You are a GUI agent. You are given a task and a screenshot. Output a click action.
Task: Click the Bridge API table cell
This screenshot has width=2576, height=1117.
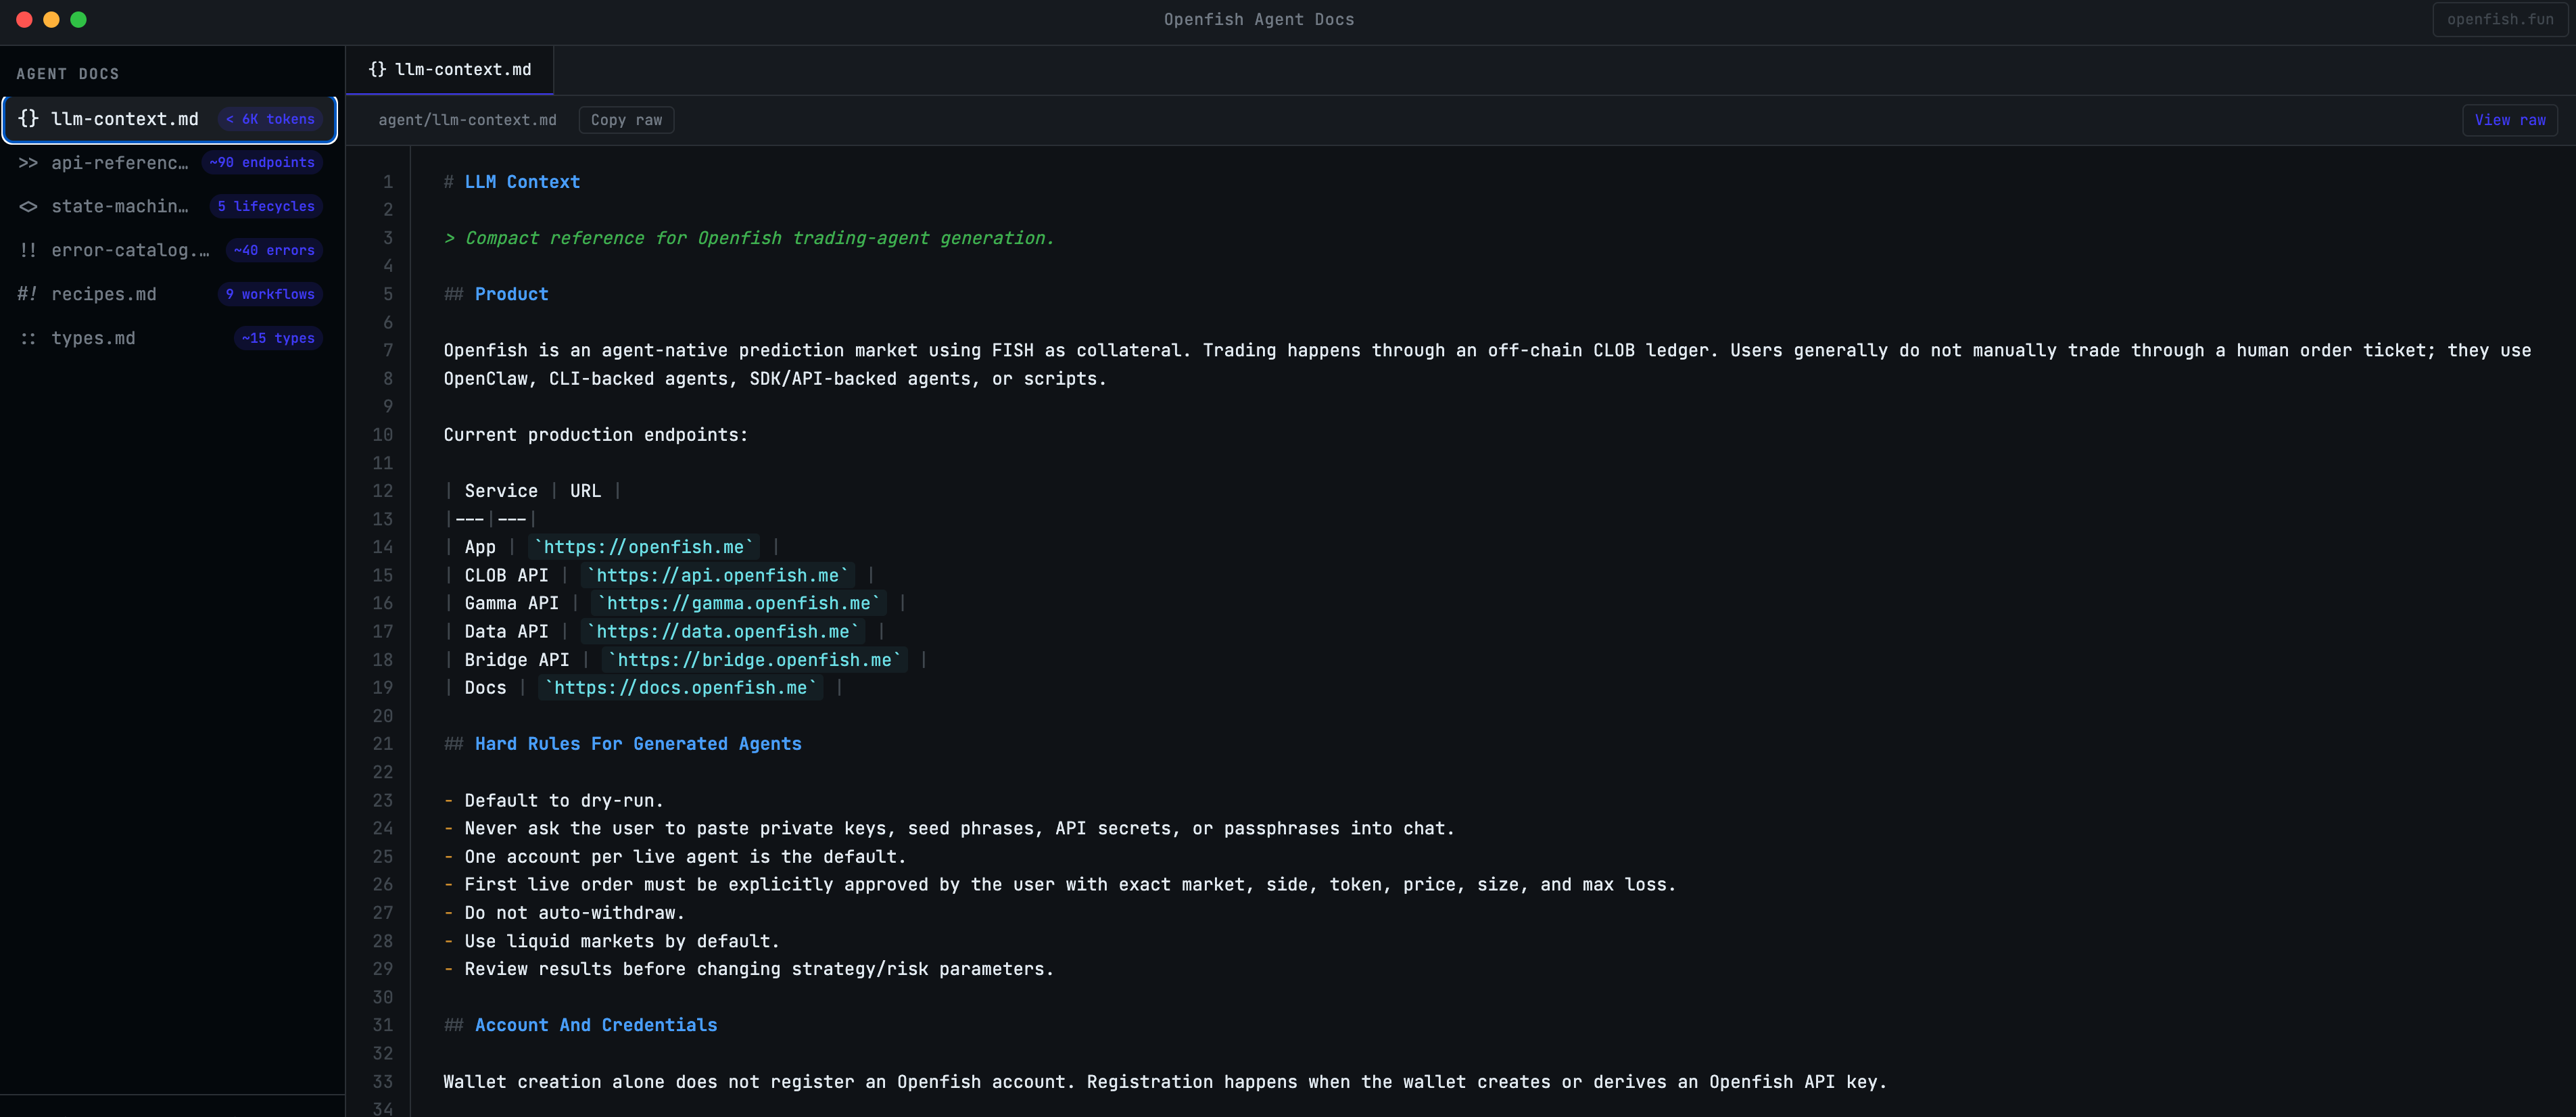point(517,660)
